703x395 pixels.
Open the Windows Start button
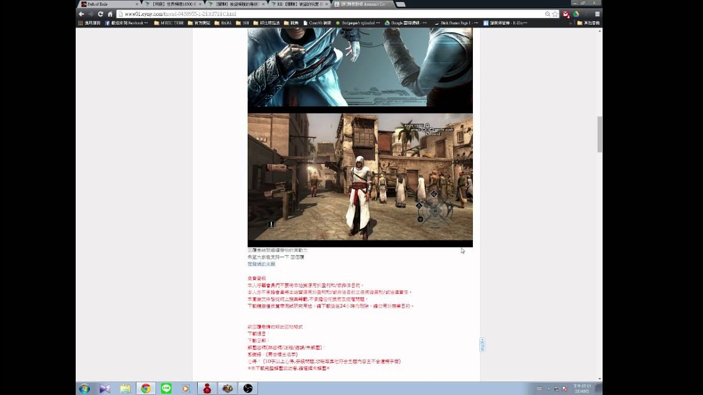(85, 388)
